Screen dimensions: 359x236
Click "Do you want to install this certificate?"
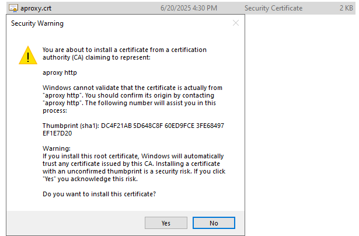[99, 194]
